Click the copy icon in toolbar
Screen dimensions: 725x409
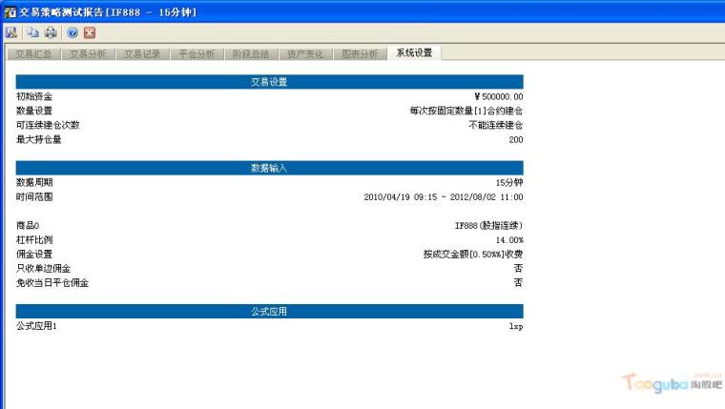coord(33,32)
